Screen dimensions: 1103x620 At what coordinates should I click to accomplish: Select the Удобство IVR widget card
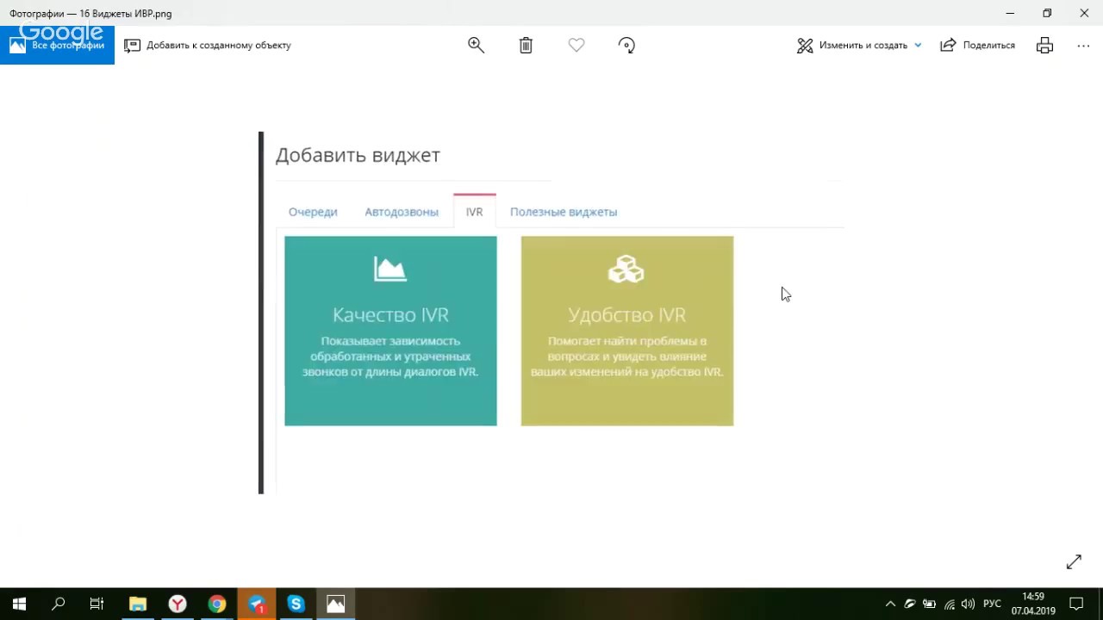coord(627,331)
